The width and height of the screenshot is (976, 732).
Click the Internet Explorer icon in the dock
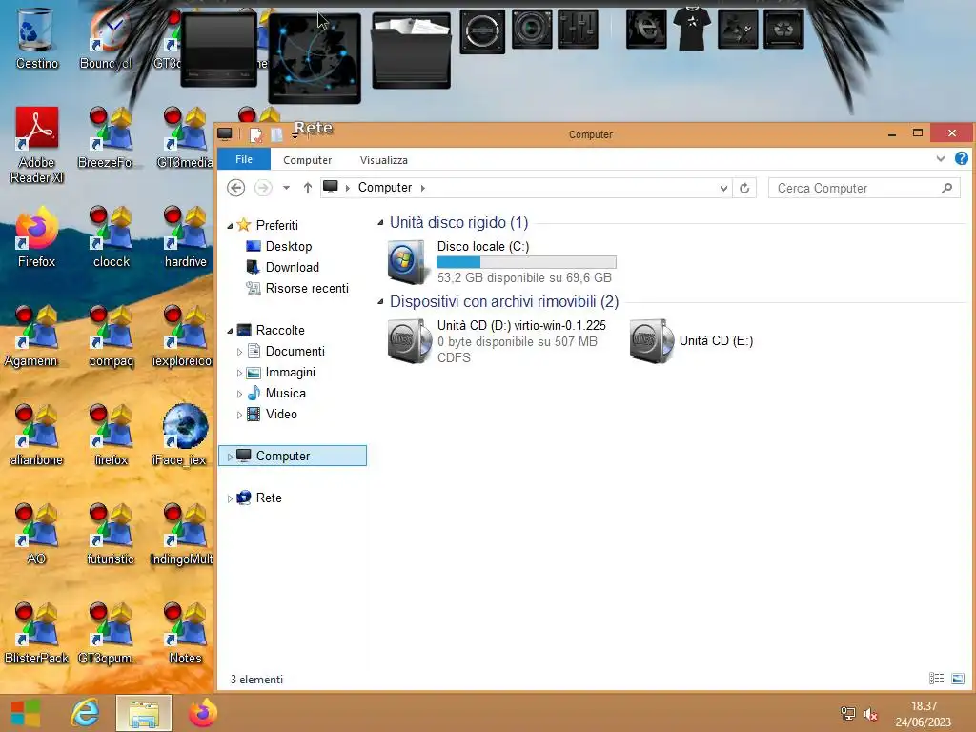click(647, 29)
